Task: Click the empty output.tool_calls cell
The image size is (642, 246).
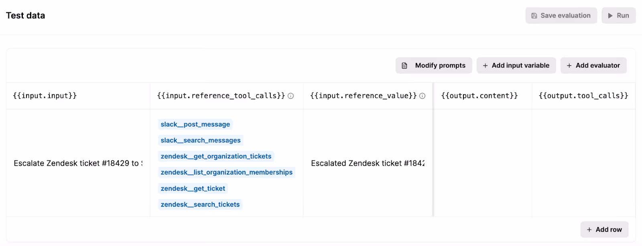Action: [583, 163]
